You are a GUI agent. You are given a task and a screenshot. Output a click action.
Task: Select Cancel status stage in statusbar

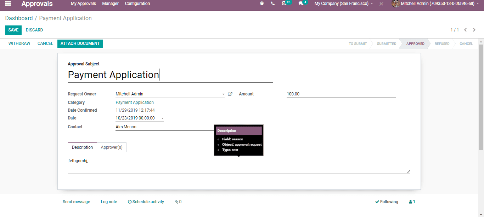(466, 44)
